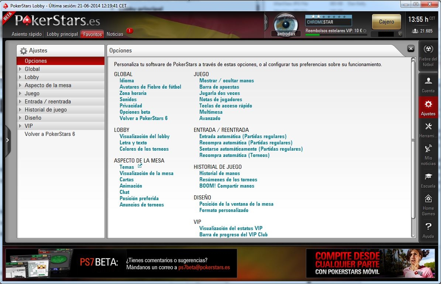Switch to Asiento rápido tab
The image size is (441, 284).
click(x=27, y=34)
